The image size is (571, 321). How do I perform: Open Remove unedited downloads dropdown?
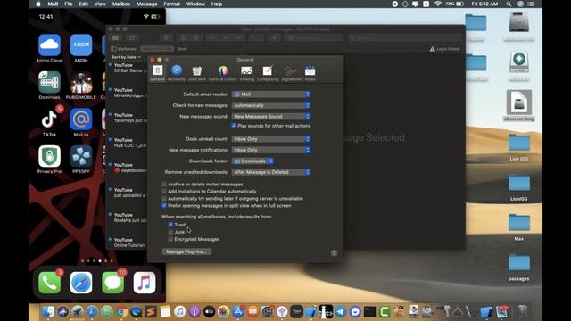click(x=271, y=172)
